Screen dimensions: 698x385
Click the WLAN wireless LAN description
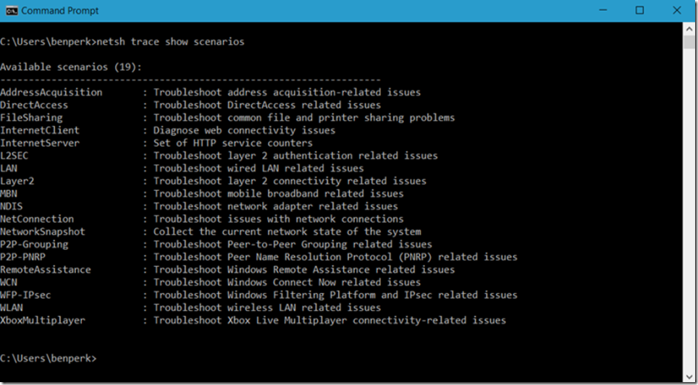click(267, 308)
